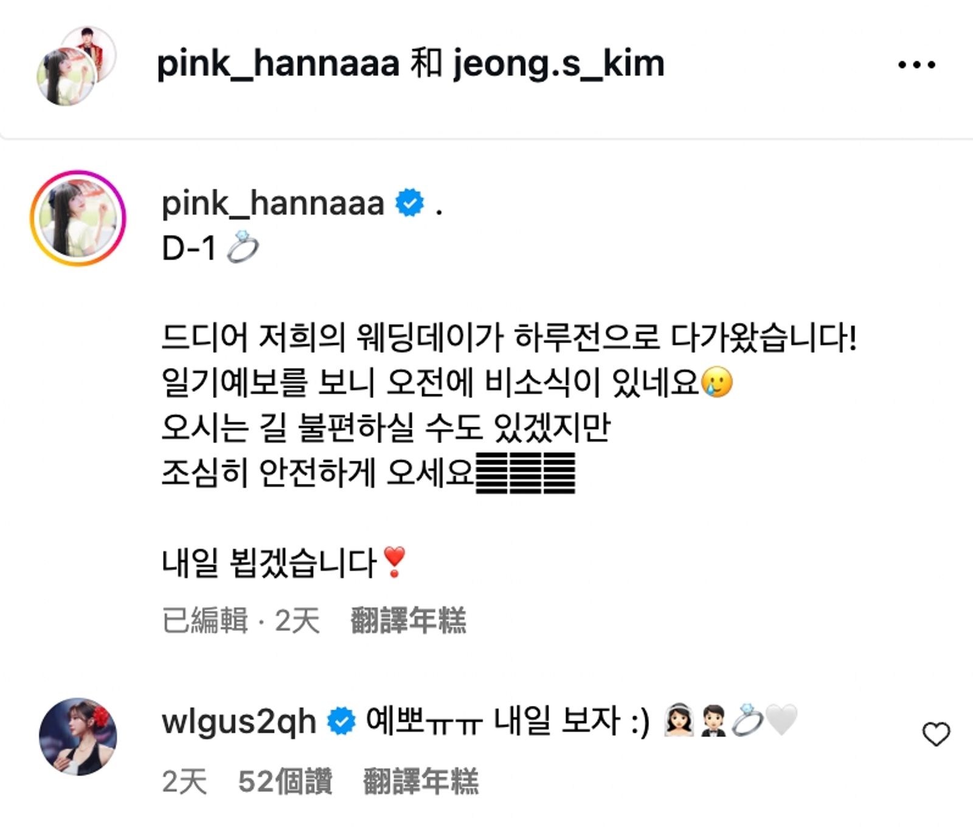The image size is (973, 827).
Task: Like the wlgus2qh comment with heart icon
Action: (x=936, y=734)
